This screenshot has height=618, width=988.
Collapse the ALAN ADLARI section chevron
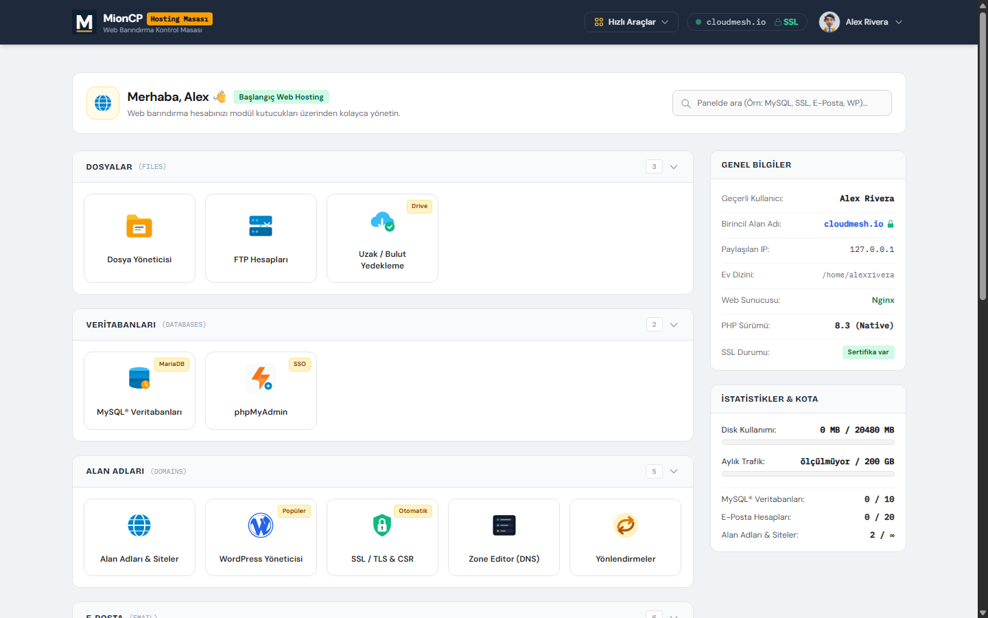tap(674, 471)
